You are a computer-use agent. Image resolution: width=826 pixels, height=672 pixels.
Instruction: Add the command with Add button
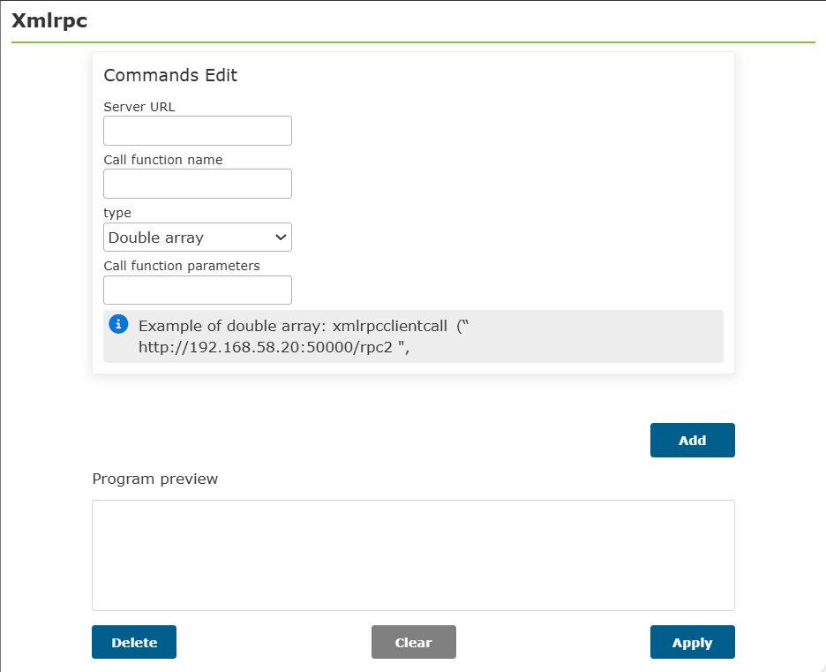click(x=692, y=440)
